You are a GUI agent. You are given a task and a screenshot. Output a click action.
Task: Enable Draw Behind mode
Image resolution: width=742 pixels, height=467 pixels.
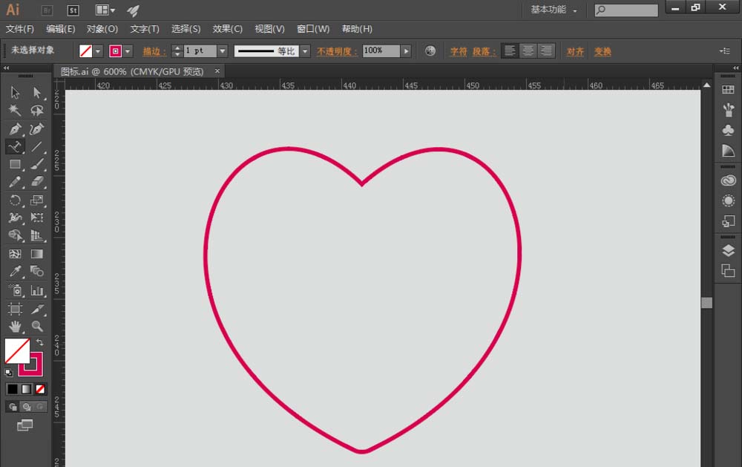[x=27, y=407]
